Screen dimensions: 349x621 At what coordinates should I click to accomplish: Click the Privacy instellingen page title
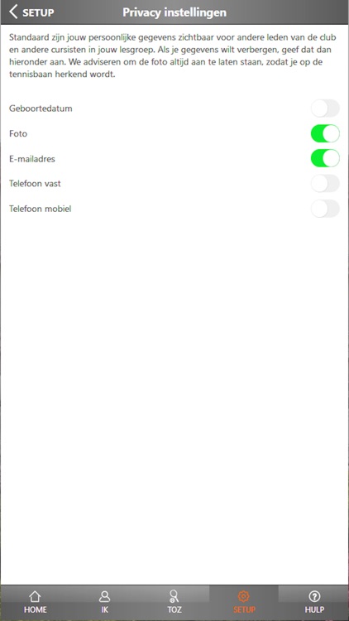pyautogui.click(x=174, y=12)
